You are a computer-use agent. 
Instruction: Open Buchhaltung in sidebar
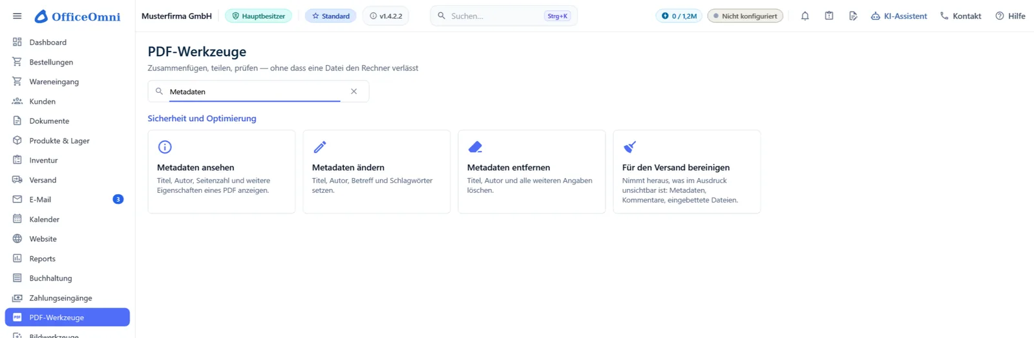[x=67, y=278]
